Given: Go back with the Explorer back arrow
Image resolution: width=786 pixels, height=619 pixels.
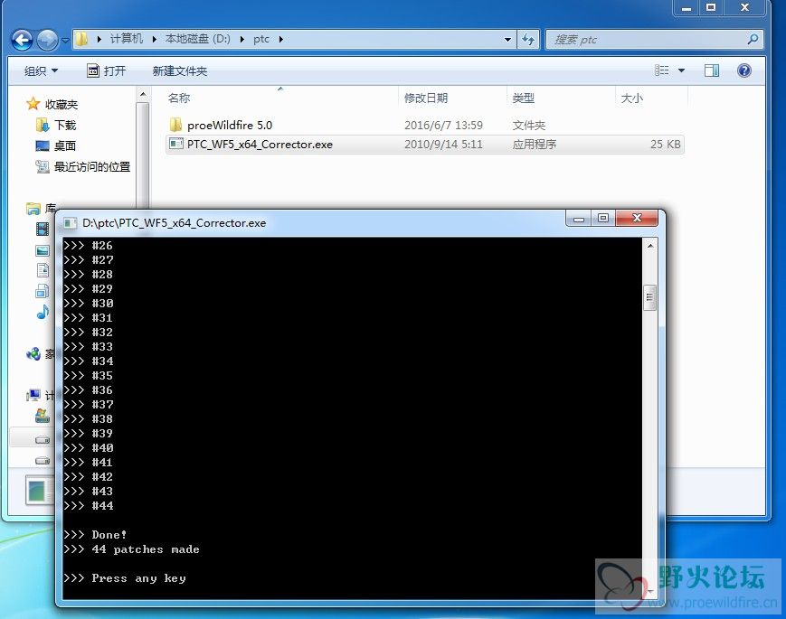Looking at the screenshot, I should 22,40.
